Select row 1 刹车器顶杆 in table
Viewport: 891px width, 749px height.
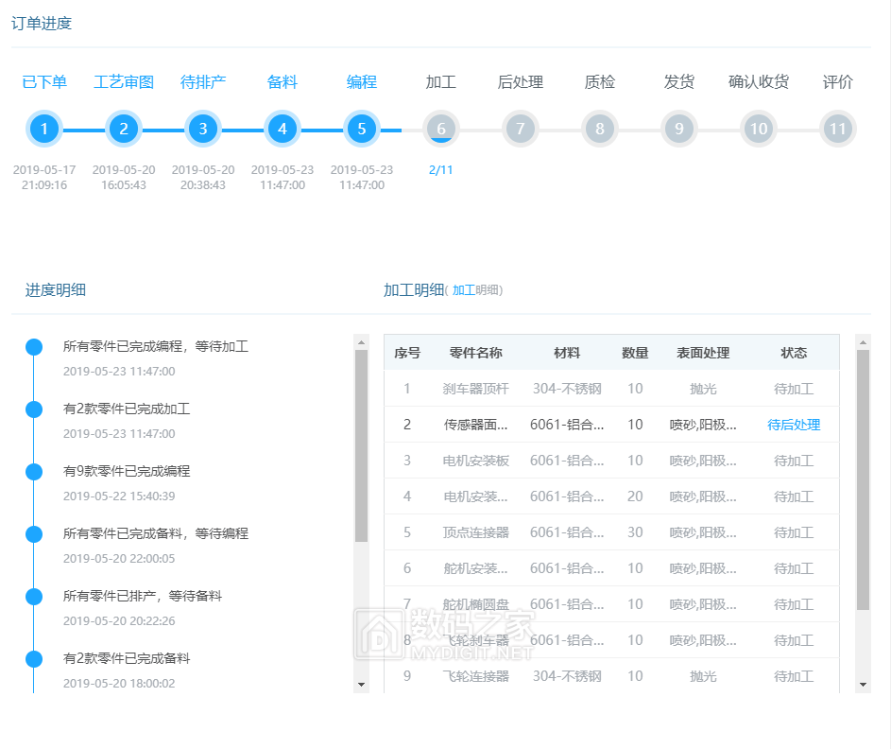click(x=476, y=389)
